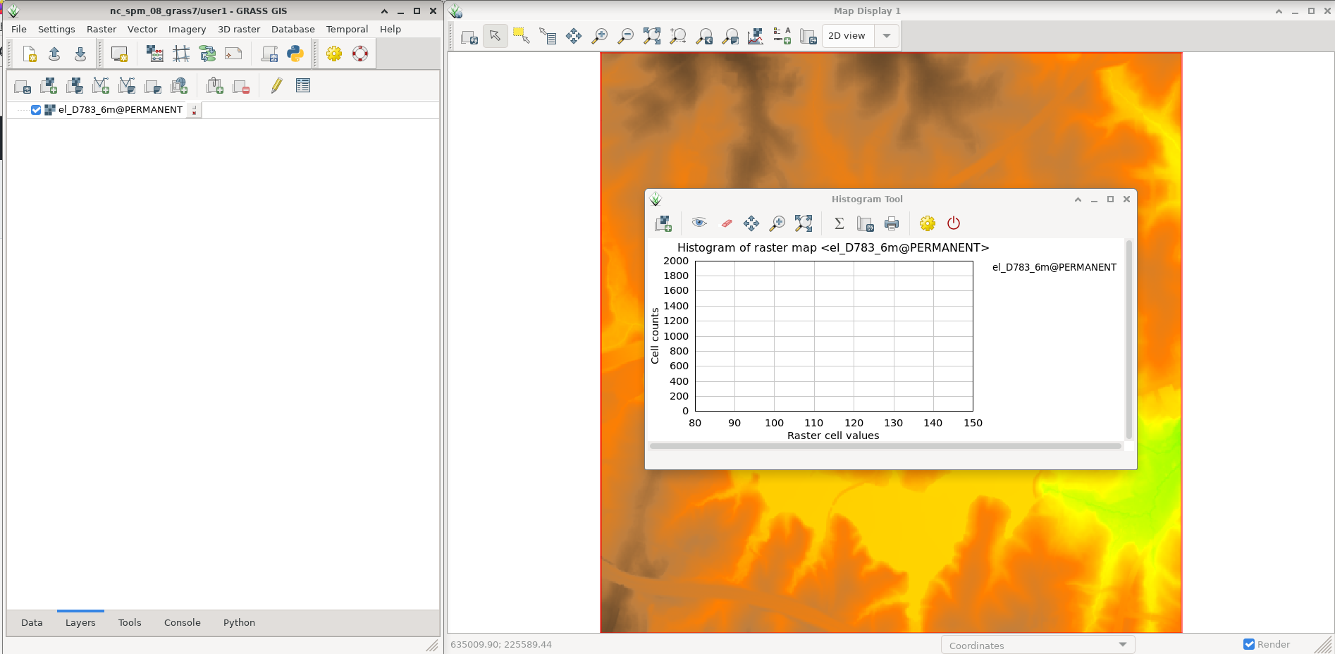The height and width of the screenshot is (654, 1335).
Task: Select Pan tool in Map Display toolbar
Action: [574, 36]
